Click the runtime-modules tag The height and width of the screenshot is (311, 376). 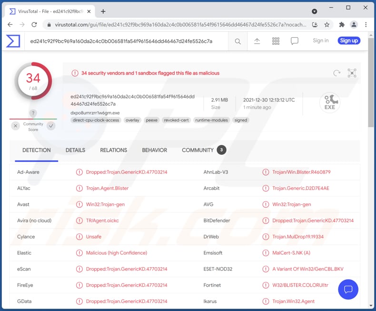(211, 120)
